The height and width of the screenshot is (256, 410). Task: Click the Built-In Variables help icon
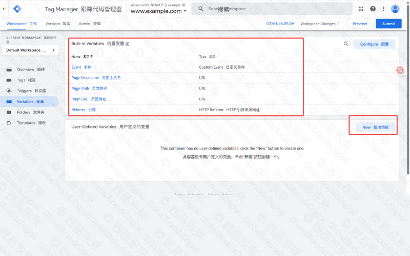pyautogui.click(x=127, y=44)
